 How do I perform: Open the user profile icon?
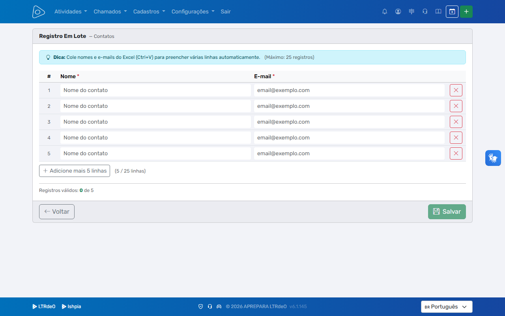[398, 11]
